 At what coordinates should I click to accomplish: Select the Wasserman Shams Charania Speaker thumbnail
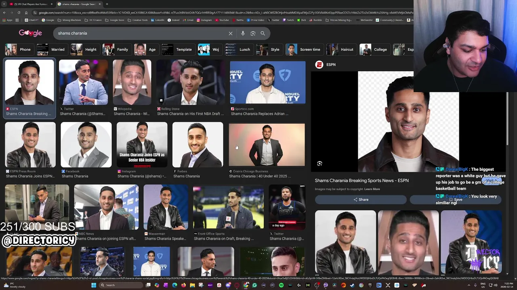pos(166,207)
